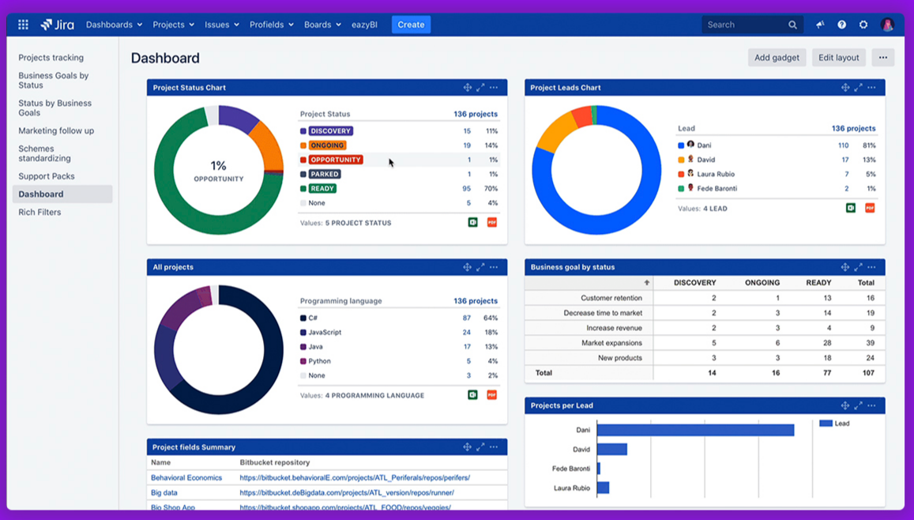This screenshot has height=520, width=914.
Task: Open the settings gear icon
Action: click(x=863, y=24)
